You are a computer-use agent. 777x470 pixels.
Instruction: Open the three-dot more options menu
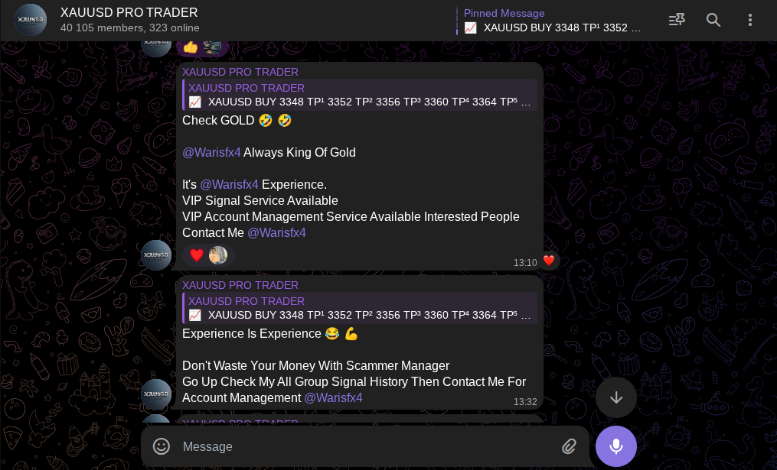[x=749, y=20]
